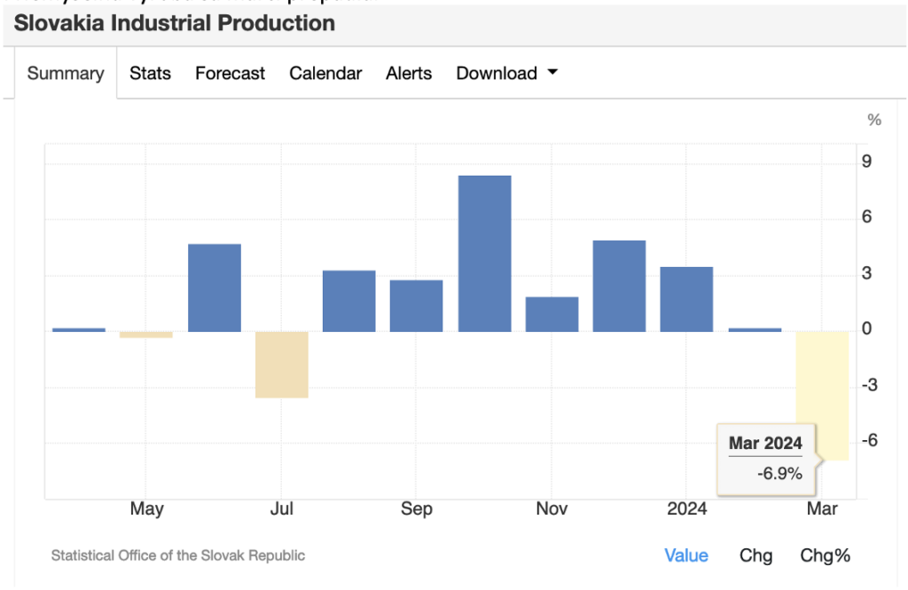Switch chart to Chg view
The height and width of the screenshot is (590, 908).
coord(755,555)
